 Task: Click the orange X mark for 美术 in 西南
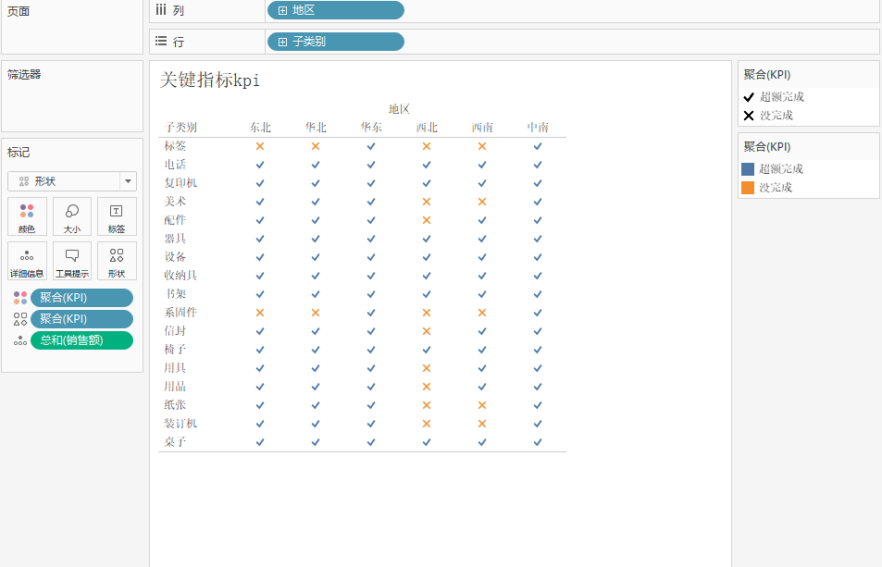(x=482, y=202)
